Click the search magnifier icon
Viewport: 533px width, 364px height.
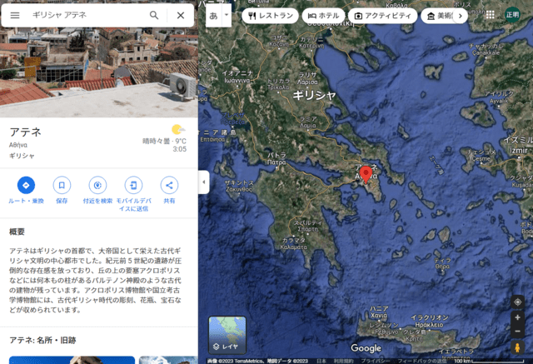154,15
